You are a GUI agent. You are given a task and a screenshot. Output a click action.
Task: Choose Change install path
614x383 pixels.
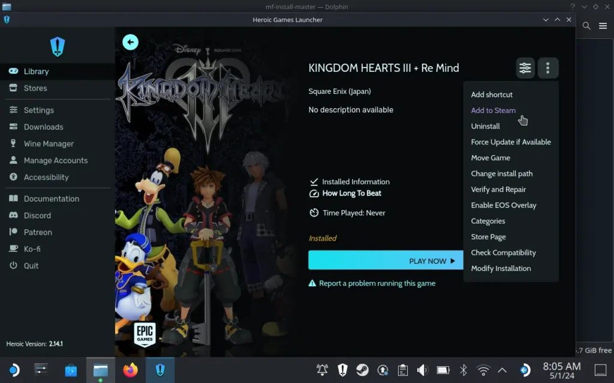coord(511,174)
